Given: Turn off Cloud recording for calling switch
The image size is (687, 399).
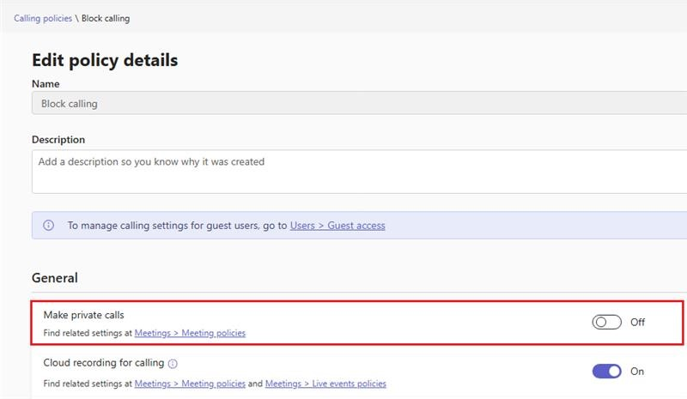Looking at the screenshot, I should click(607, 372).
